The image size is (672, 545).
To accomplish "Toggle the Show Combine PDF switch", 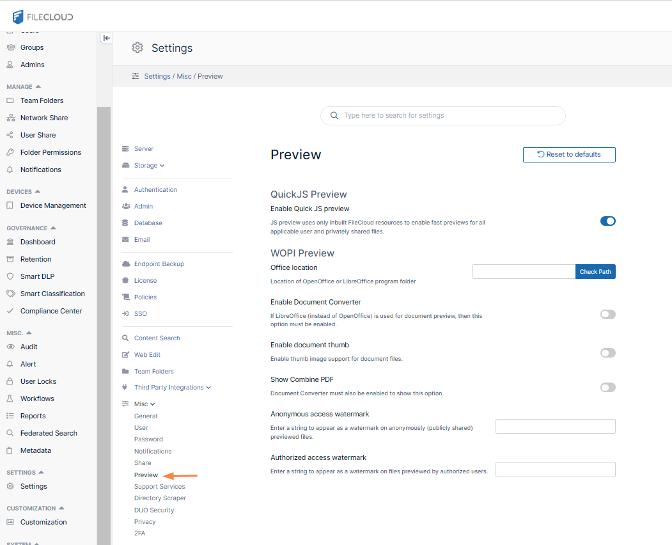I will [x=607, y=387].
